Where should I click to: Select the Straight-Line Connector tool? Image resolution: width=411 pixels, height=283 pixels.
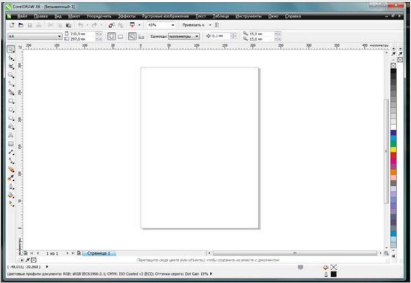pyautogui.click(x=11, y=161)
